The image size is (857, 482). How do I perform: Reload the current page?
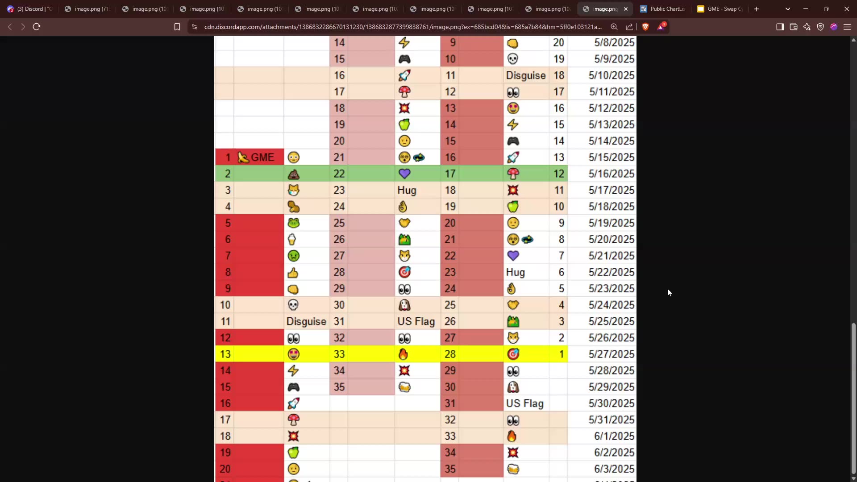37,27
